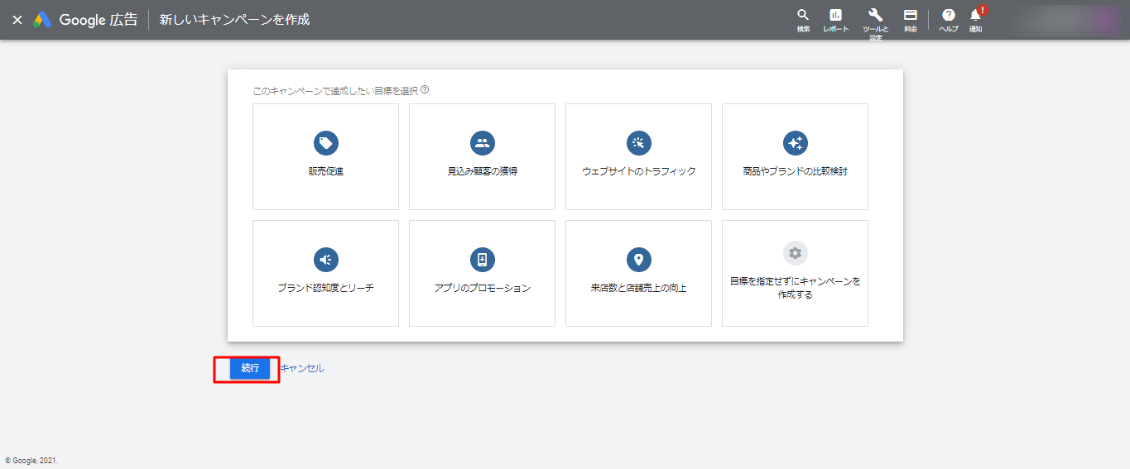Choose the 販売促進 goal label
The height and width of the screenshot is (469, 1130).
coord(325,172)
